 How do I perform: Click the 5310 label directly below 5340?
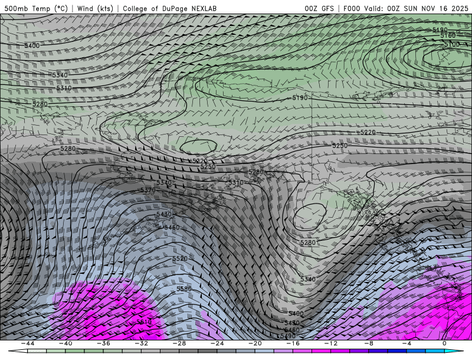64,88
